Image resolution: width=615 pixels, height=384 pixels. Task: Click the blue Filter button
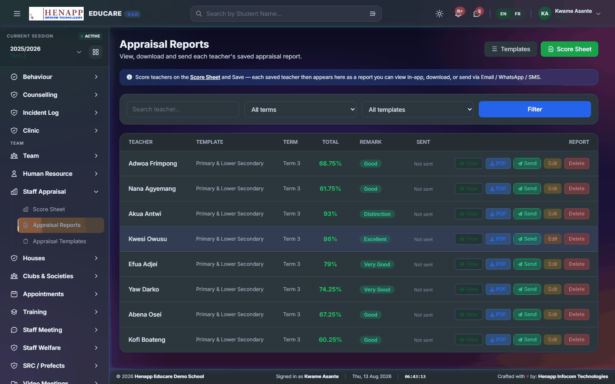coord(535,109)
